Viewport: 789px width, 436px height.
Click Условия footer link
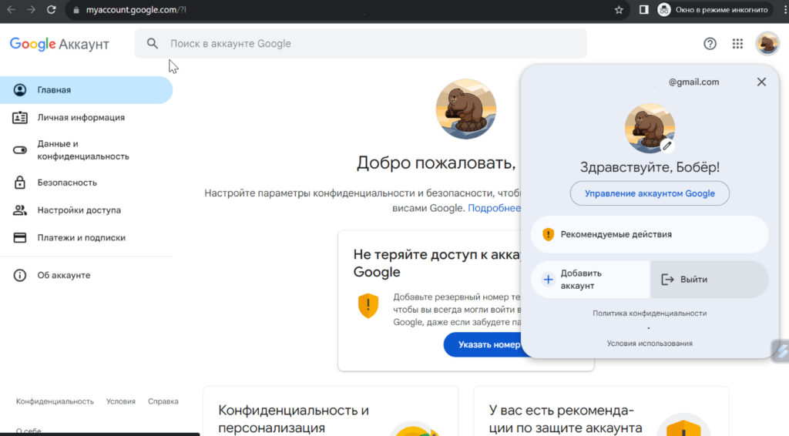121,401
